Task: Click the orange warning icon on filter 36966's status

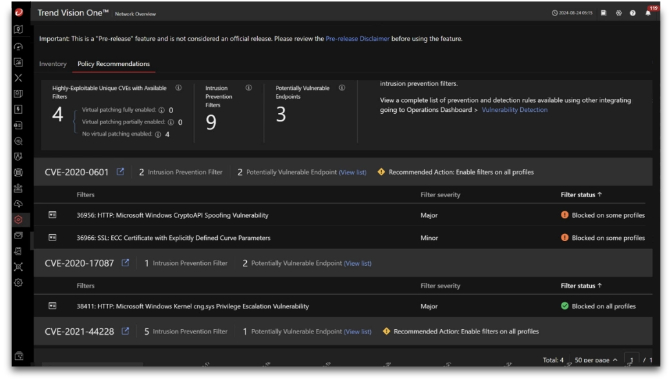Action: coord(565,237)
